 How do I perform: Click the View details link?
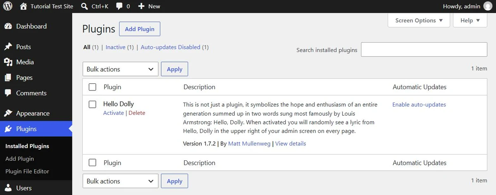coord(291,143)
